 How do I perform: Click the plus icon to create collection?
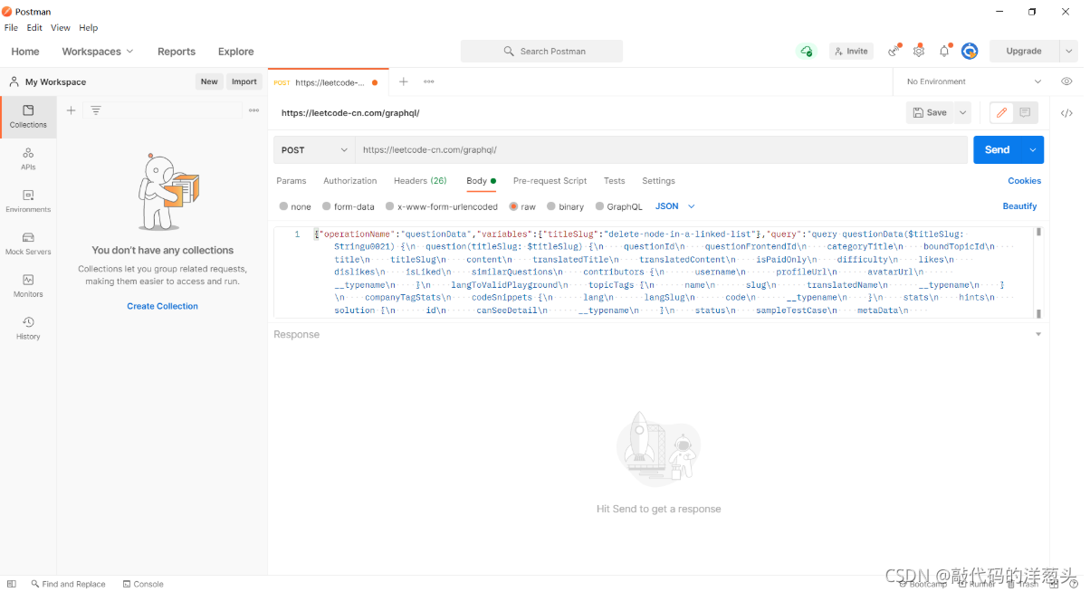(x=71, y=110)
